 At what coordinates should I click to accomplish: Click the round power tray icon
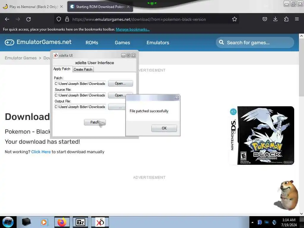pos(274,222)
